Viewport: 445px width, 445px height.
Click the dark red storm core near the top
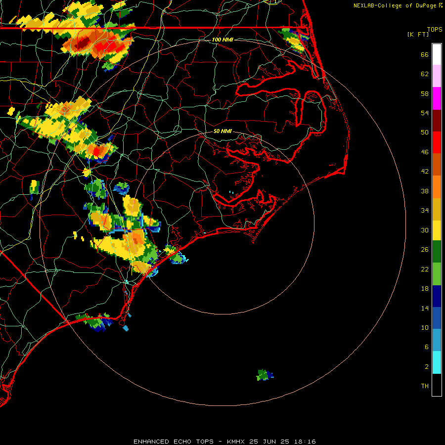[x=82, y=43]
